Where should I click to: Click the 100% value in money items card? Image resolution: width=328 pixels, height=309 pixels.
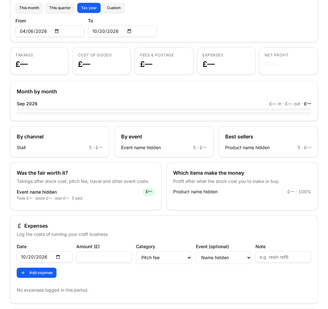click(x=305, y=192)
